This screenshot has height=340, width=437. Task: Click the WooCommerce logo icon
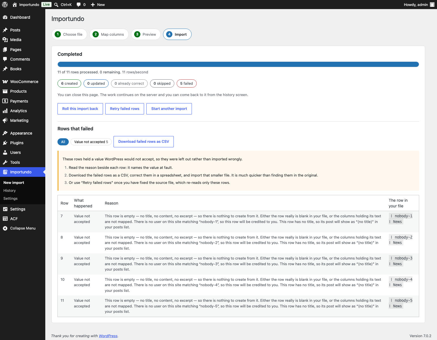point(5,82)
